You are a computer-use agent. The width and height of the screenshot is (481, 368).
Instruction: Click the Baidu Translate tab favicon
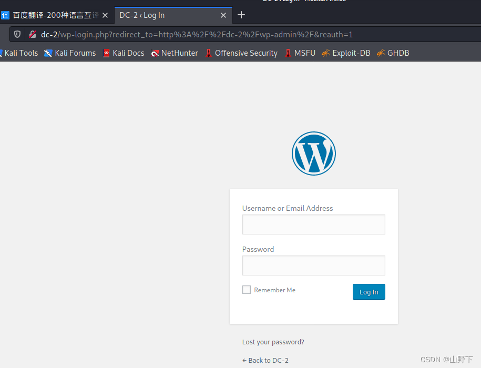point(5,15)
